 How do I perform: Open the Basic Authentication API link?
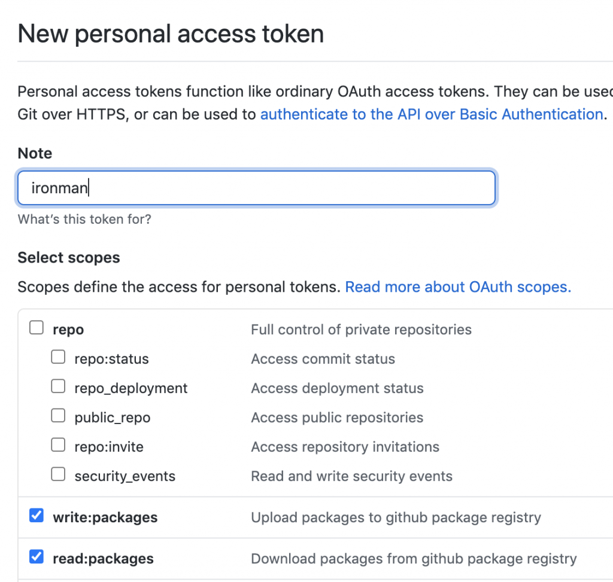pos(431,114)
